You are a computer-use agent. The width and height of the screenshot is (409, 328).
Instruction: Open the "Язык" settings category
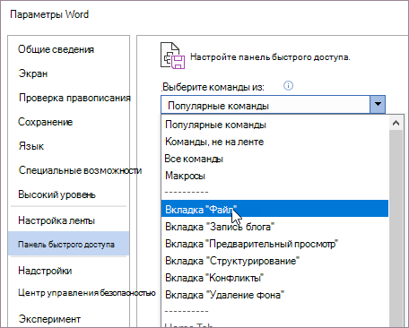point(31,146)
